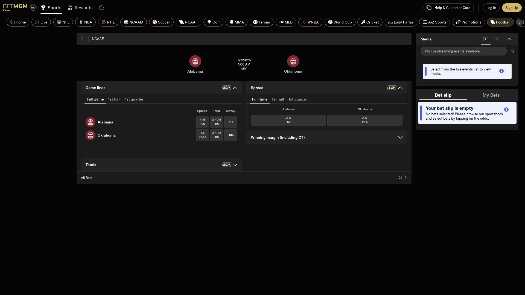Expand the Totals section
Image resolution: width=525 pixels, height=295 pixels.
pos(235,165)
